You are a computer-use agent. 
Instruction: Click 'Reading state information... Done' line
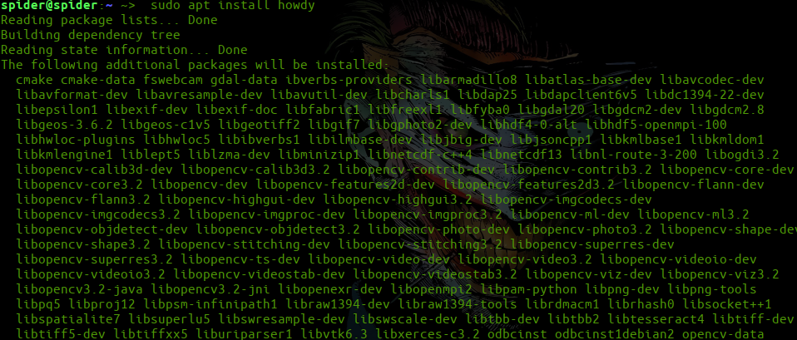pyautogui.click(x=124, y=51)
